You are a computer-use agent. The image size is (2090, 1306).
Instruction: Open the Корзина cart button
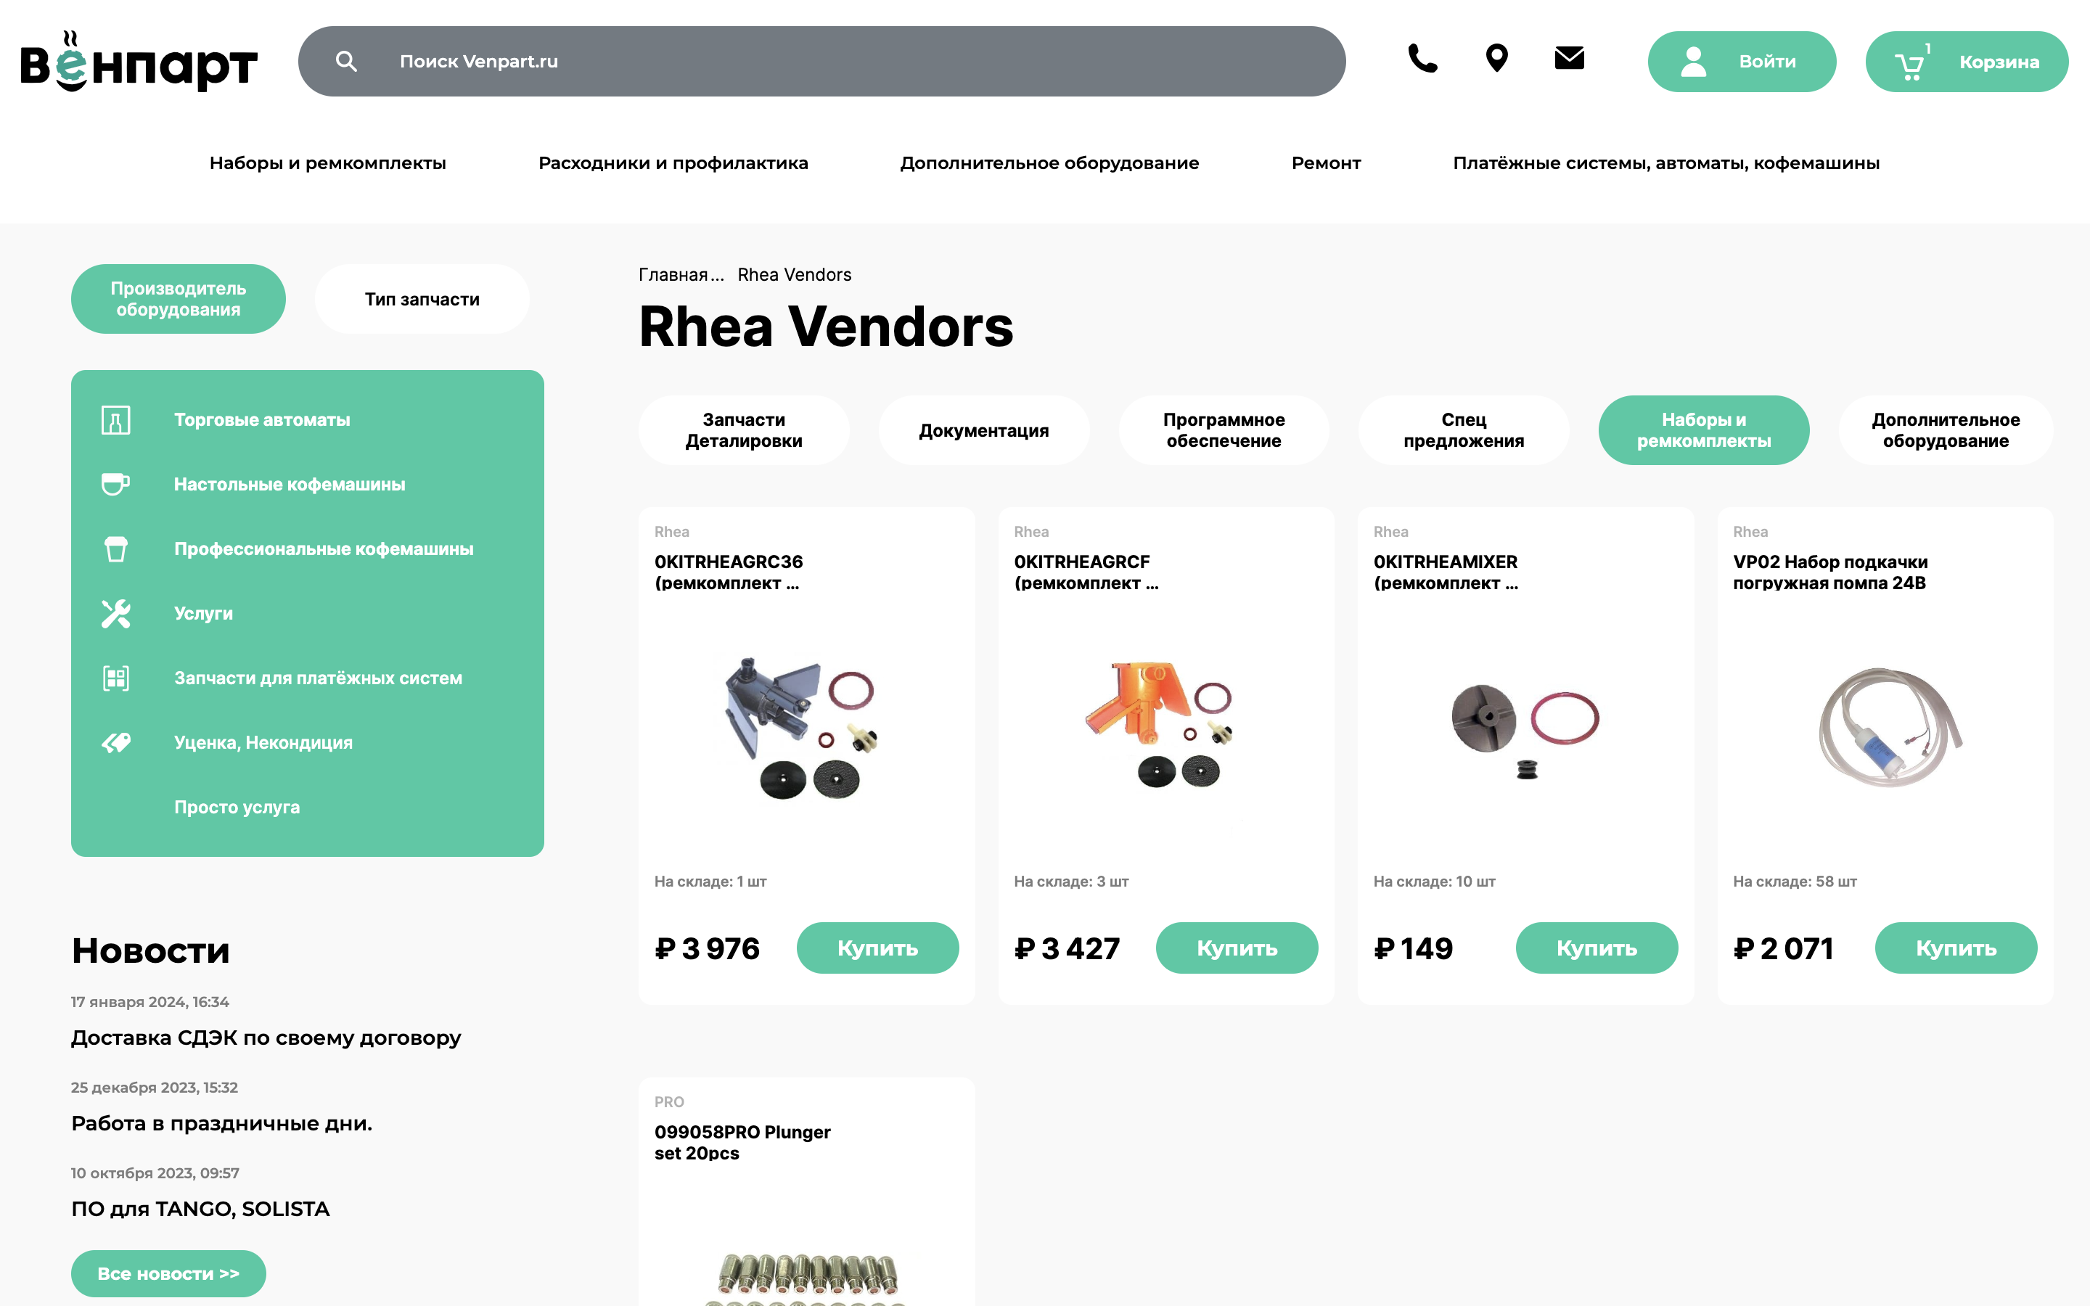[x=1967, y=62]
